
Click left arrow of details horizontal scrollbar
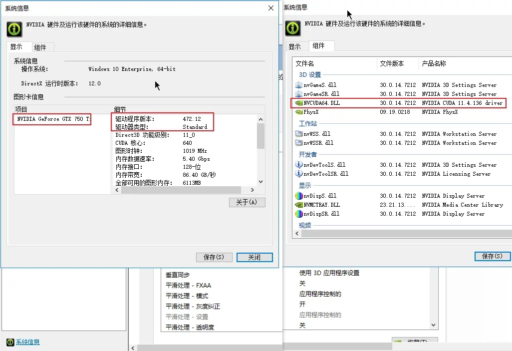coord(117,190)
